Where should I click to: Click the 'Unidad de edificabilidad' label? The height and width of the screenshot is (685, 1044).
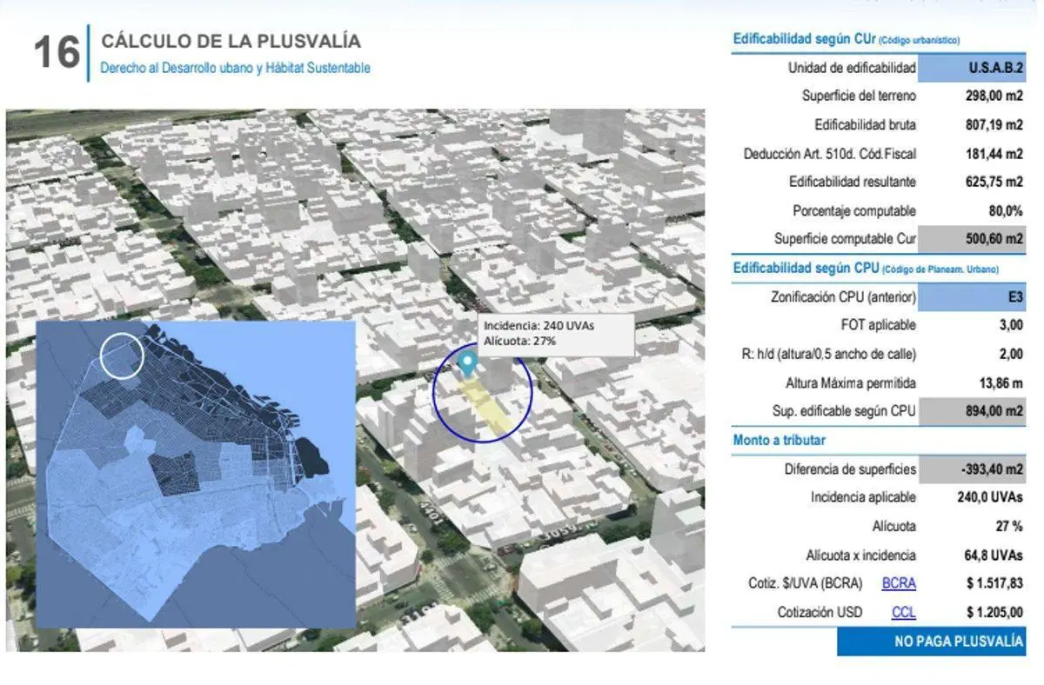coord(852,68)
